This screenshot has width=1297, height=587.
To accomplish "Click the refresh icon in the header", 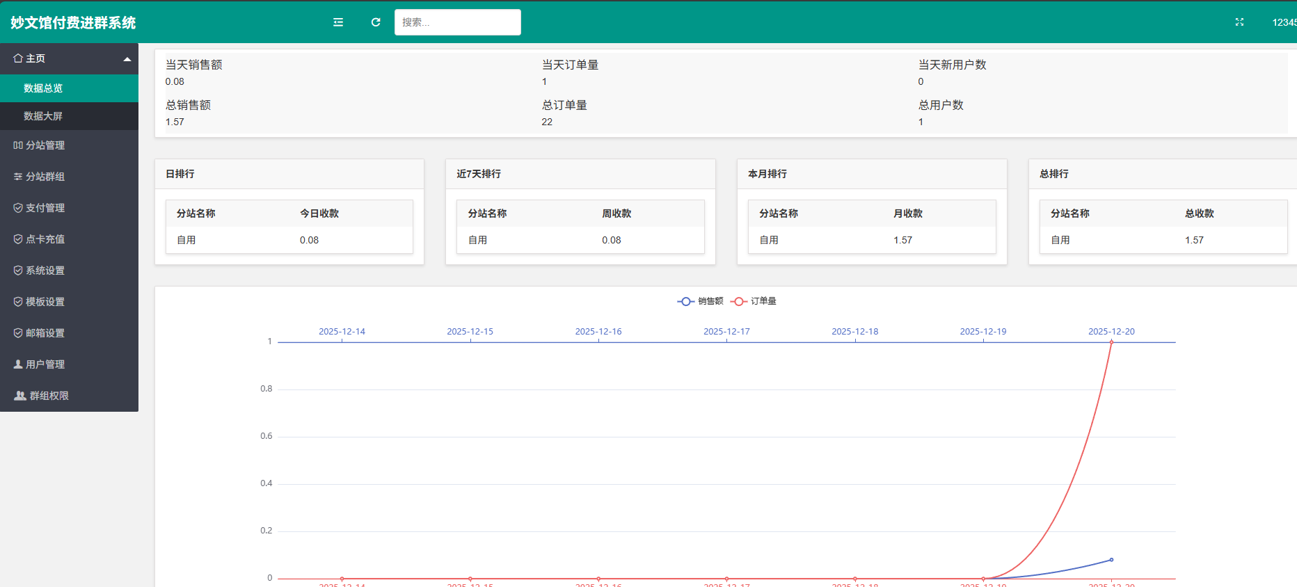I will (376, 22).
